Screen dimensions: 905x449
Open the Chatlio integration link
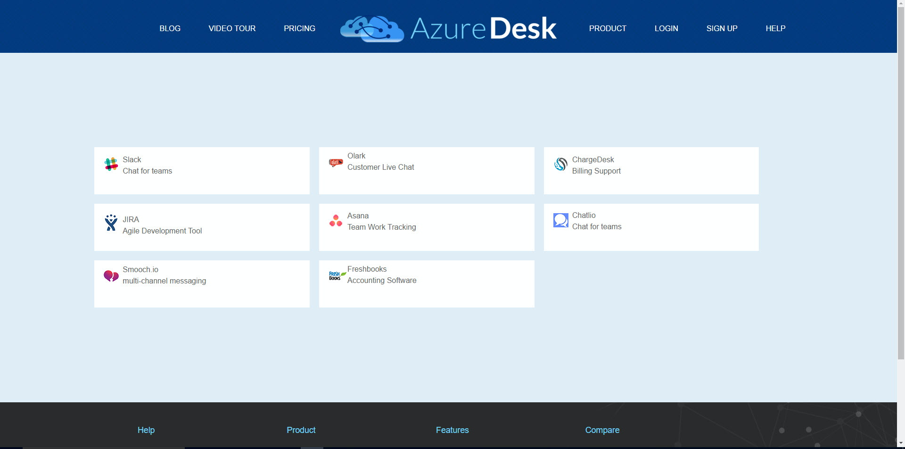click(584, 215)
